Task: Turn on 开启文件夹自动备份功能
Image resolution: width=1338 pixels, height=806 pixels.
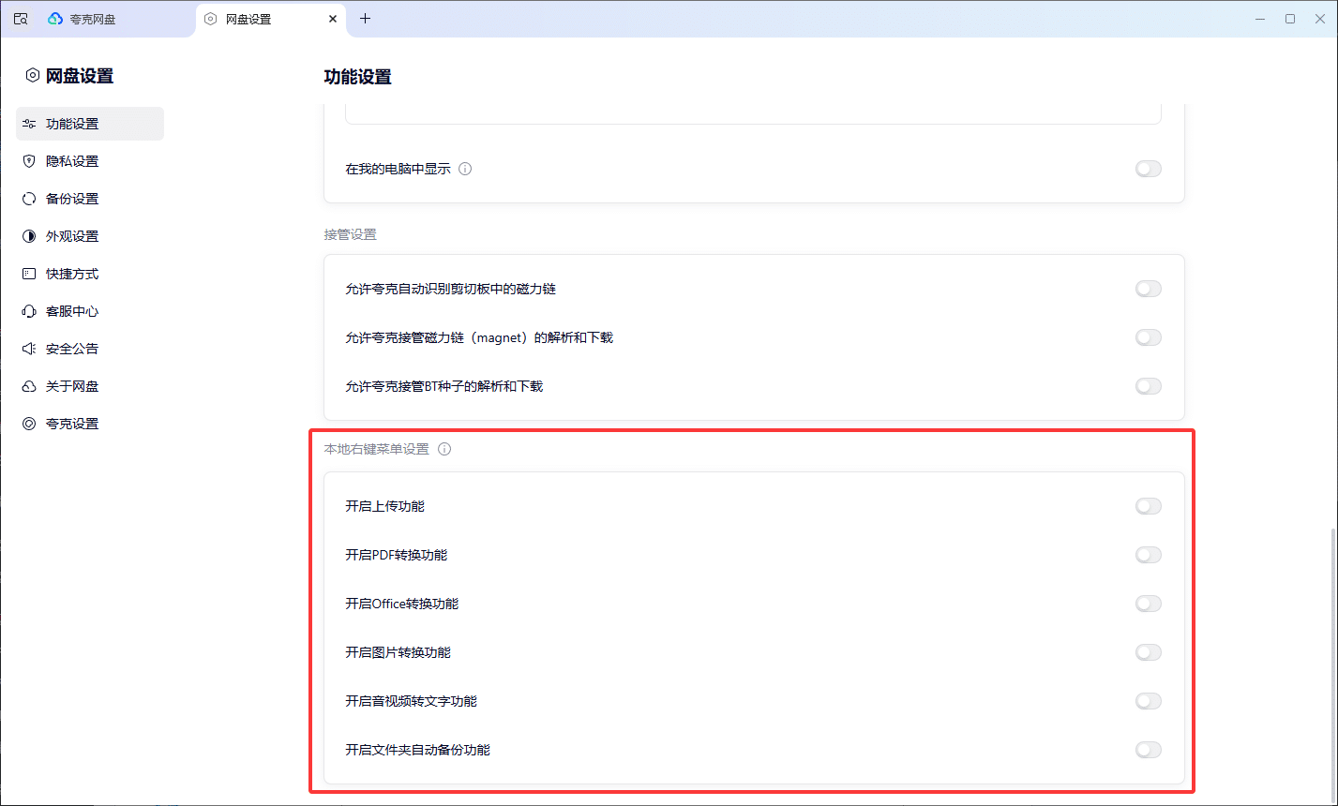Action: point(1148,750)
